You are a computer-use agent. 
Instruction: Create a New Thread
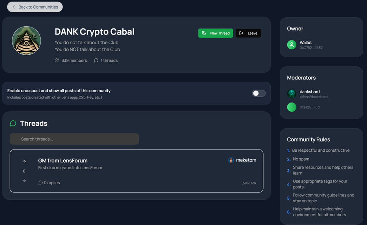click(216, 33)
